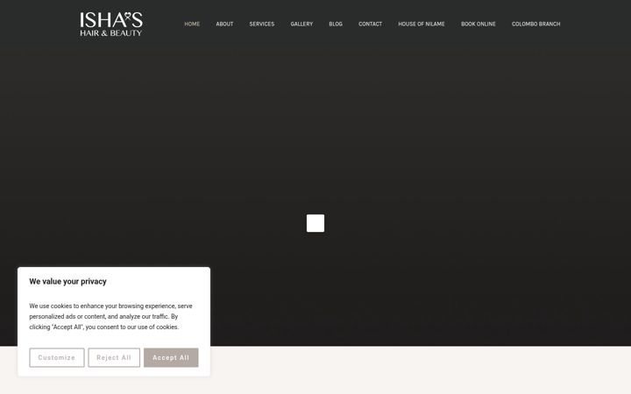Click the Accept All cookies button
Image resolution: width=631 pixels, height=394 pixels.
point(171,357)
